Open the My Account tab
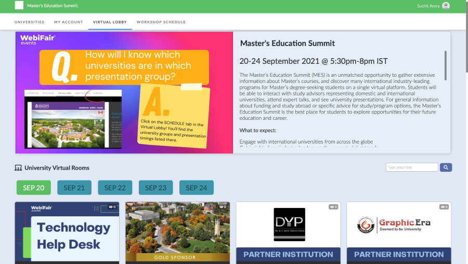The image size is (468, 264). pyautogui.click(x=68, y=22)
